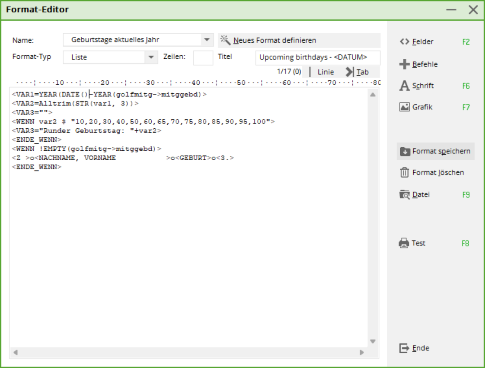Click the ENDE_WENN last line in editor

pyautogui.click(x=37, y=167)
